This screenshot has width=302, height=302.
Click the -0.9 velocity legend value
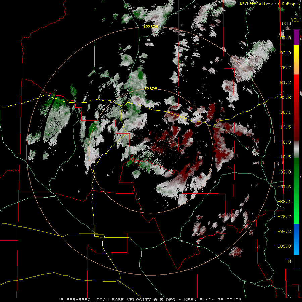point(286,142)
